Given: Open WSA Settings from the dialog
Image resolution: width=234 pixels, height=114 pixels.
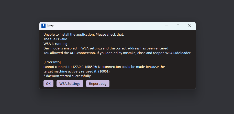Looking at the screenshot, I should 70,84.
